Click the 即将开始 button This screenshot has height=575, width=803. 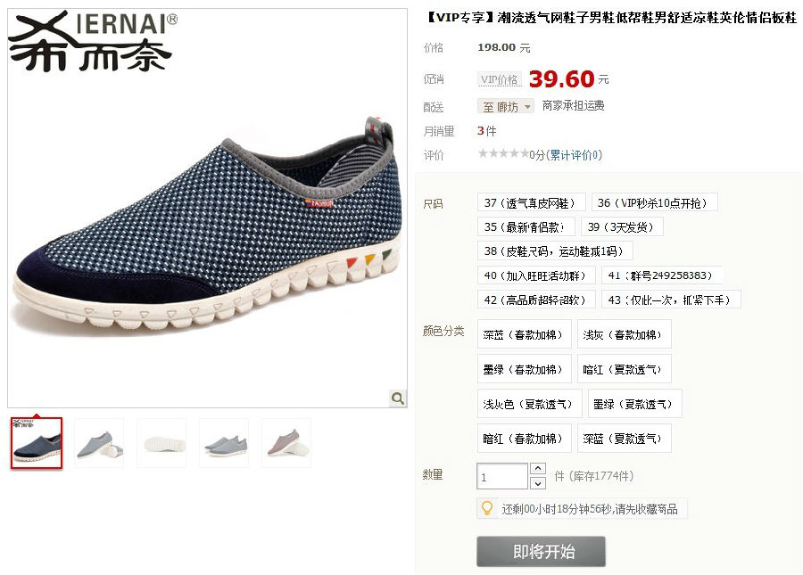(x=541, y=552)
